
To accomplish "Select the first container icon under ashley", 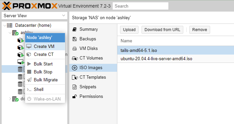I will pyautogui.click(x=21, y=40).
